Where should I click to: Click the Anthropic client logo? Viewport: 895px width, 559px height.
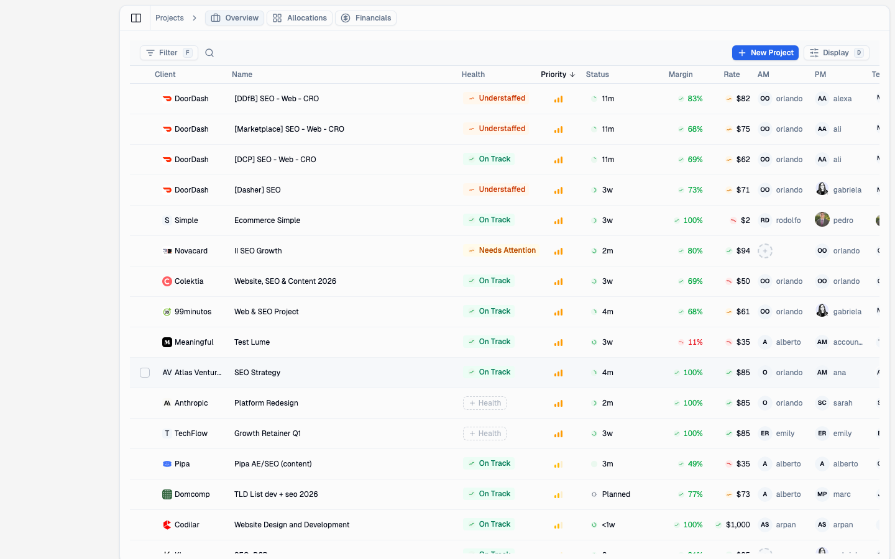167,402
